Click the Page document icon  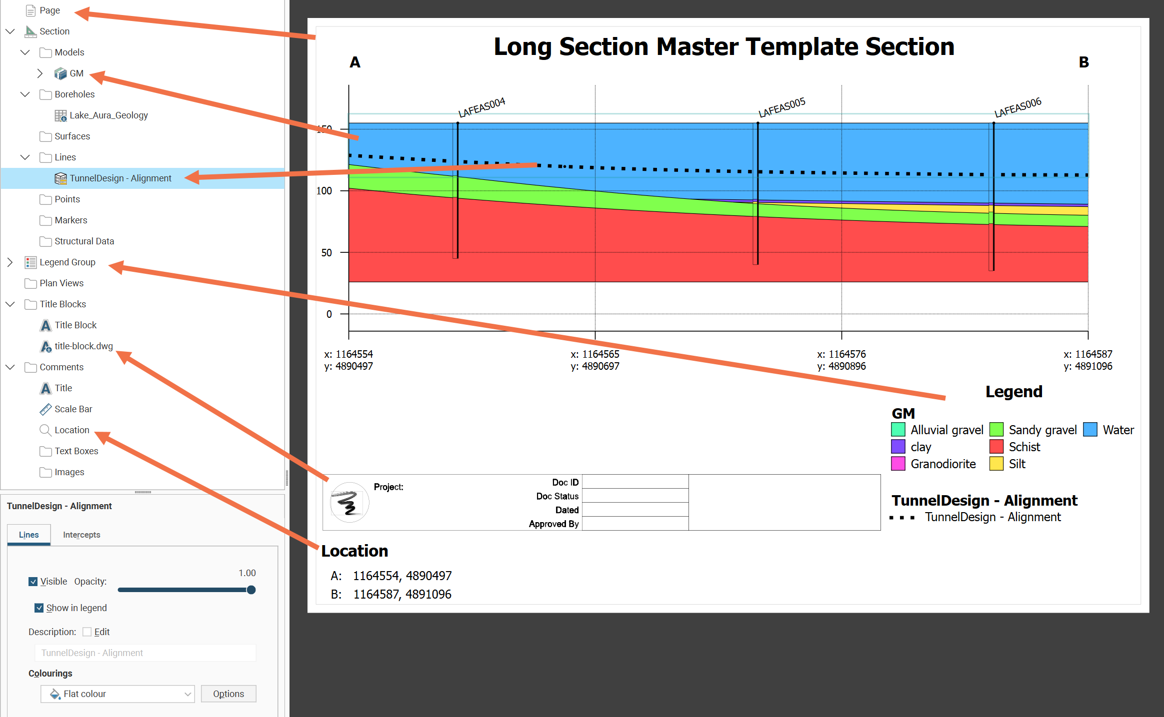point(30,10)
